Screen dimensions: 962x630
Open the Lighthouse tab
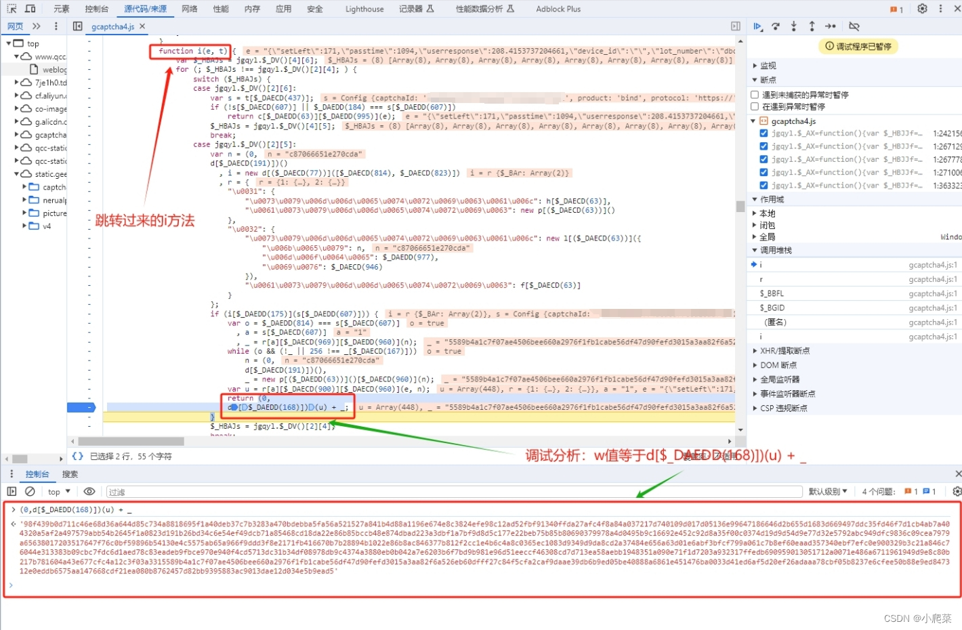(x=364, y=9)
